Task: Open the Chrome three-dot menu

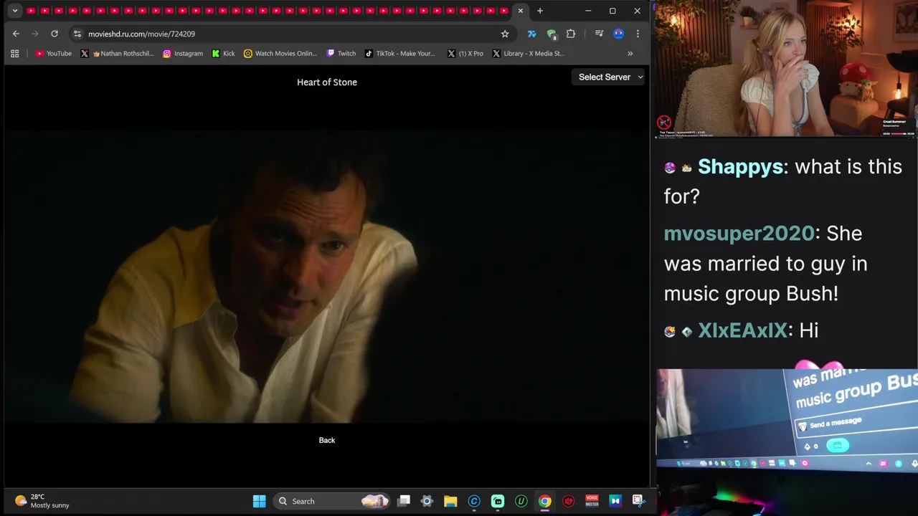Action: pos(638,34)
